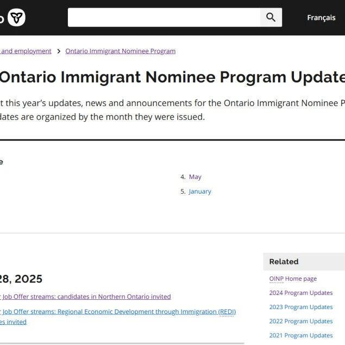
Task: Jump to the May section
Action: [x=195, y=177]
